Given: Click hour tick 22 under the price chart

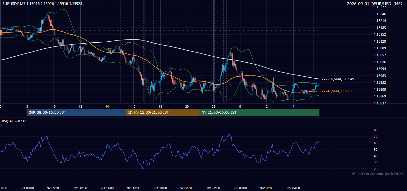Looking at the screenshot, I should 214,106.
